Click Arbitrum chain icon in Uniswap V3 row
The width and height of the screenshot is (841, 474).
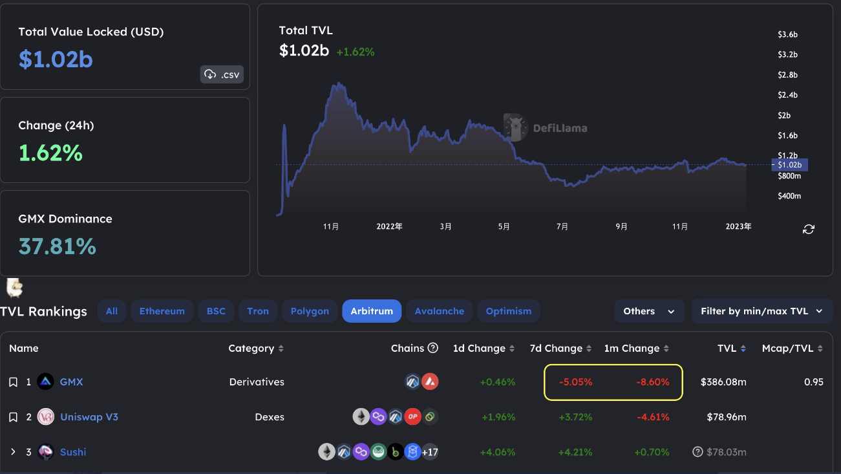tap(396, 416)
